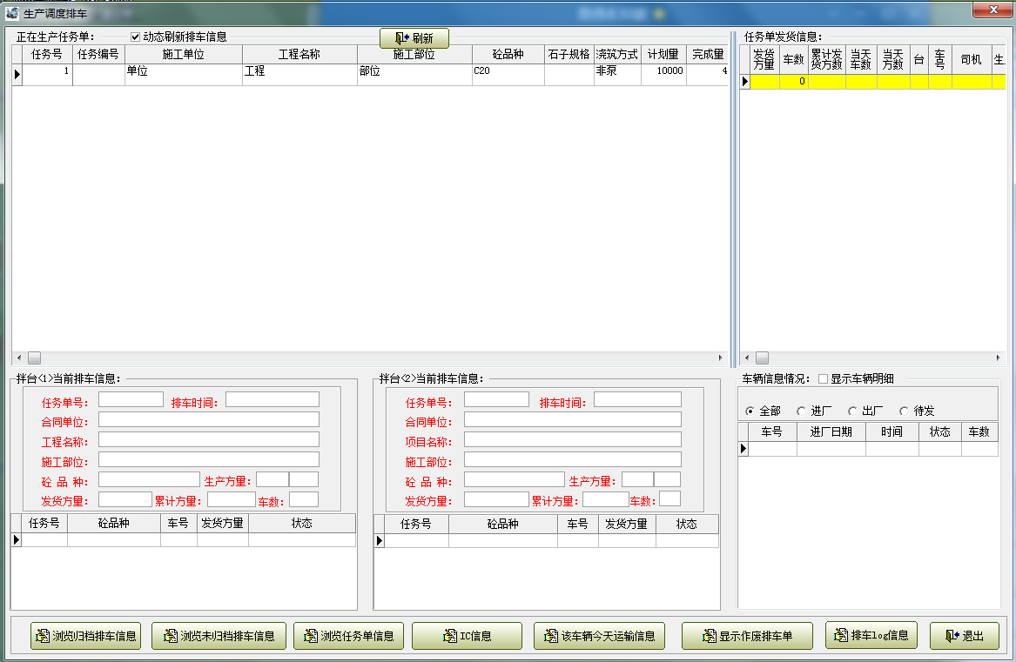Click the 单位 cell in task row
This screenshot has height=662, width=1016.
(184, 75)
